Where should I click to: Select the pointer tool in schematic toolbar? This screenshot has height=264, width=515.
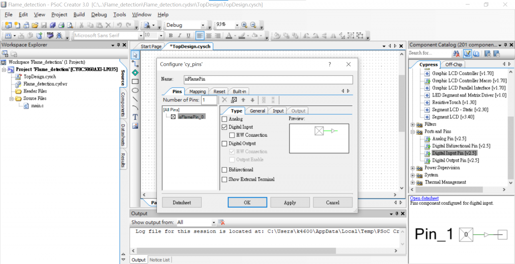(x=135, y=55)
